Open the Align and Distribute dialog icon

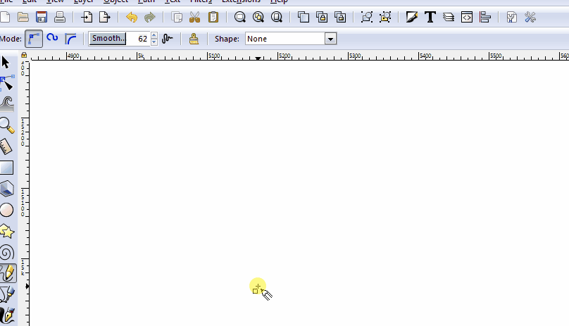tap(485, 17)
